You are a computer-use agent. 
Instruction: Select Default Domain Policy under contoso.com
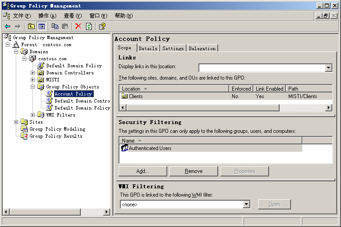74,66
